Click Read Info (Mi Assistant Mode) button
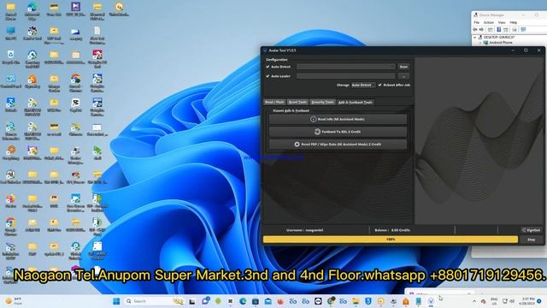This screenshot has height=308, width=547. 338,119
